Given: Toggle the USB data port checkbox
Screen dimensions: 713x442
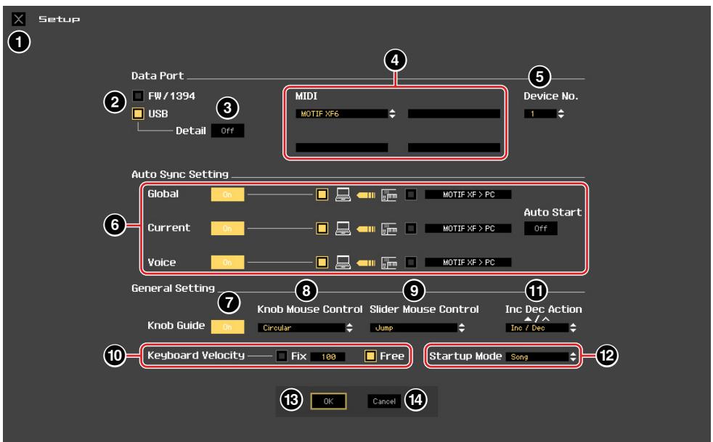Looking at the screenshot, I should (138, 113).
